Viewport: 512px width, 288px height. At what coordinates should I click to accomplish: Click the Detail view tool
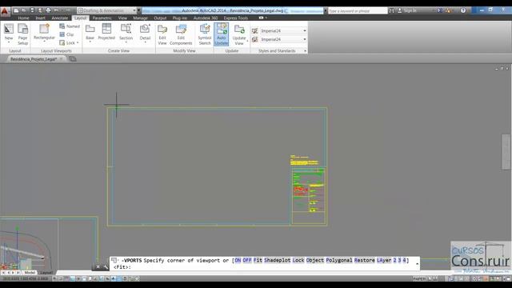(x=145, y=32)
